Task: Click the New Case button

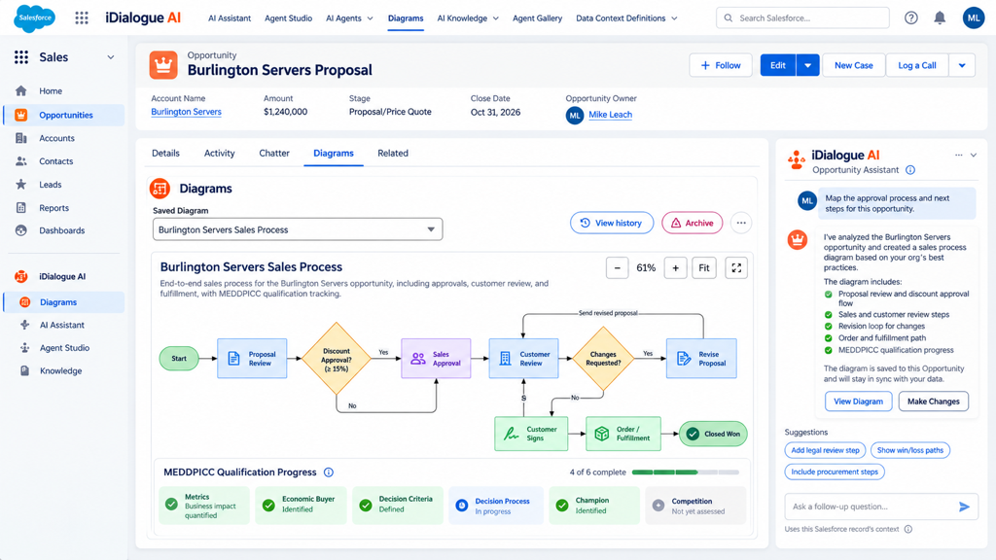Action: pos(854,65)
